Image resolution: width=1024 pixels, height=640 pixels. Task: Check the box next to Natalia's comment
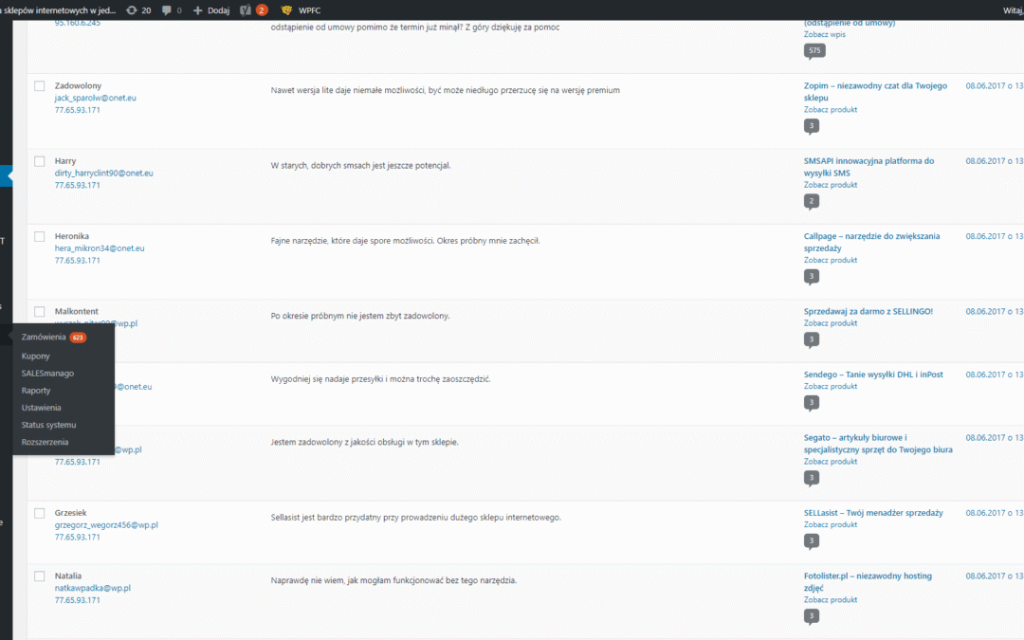[40, 576]
